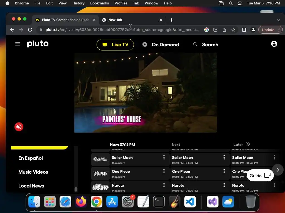Click the category list scrollbar
The height and width of the screenshot is (213, 285).
[x=76, y=189]
